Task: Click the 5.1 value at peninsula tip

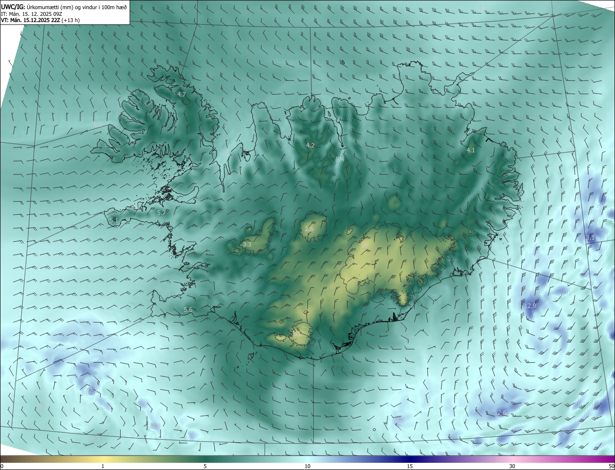Action: tap(114, 220)
